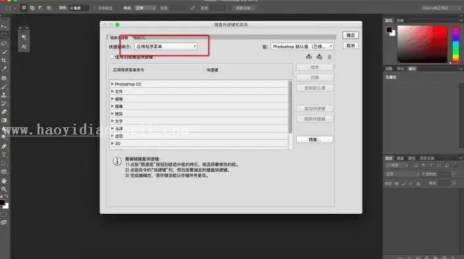Open the Paragraph panel icon
The width and height of the screenshot is (464, 259).
coord(24,37)
